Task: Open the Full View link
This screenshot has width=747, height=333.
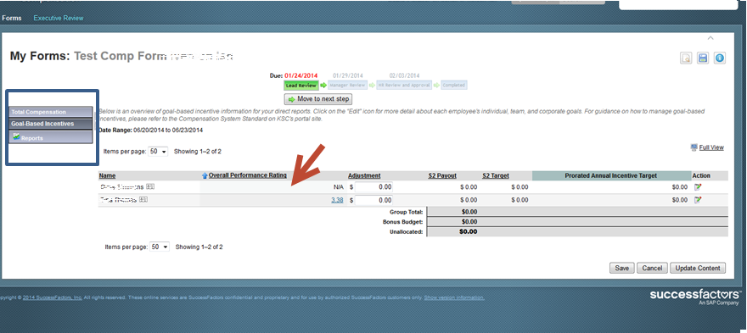Action: click(x=711, y=147)
